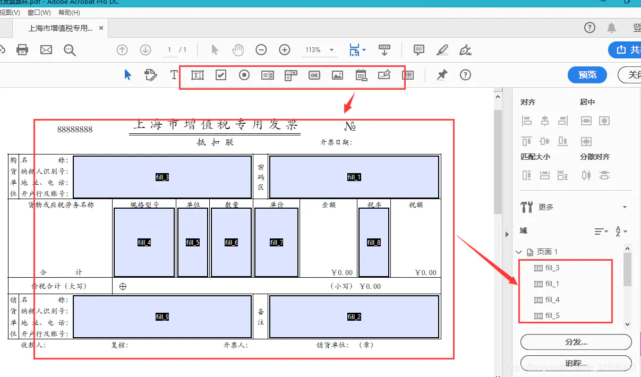641x377 pixels.
Task: Go to the previous page arrow
Action: point(122,50)
